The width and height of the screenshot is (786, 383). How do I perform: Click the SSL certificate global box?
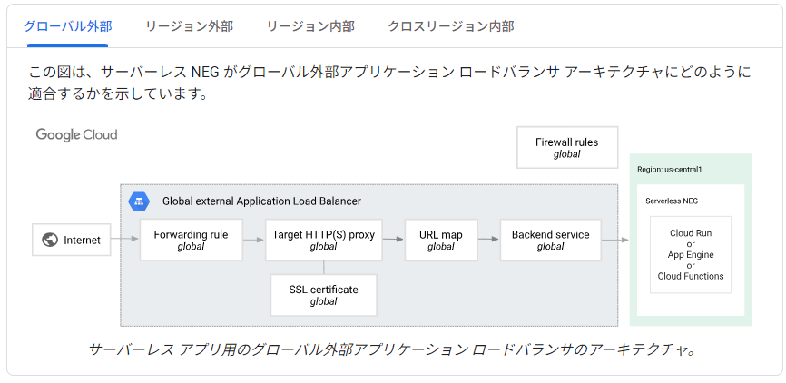323,295
